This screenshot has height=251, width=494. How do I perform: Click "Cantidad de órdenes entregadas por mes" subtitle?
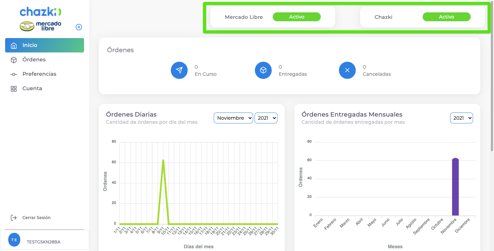[x=353, y=122]
